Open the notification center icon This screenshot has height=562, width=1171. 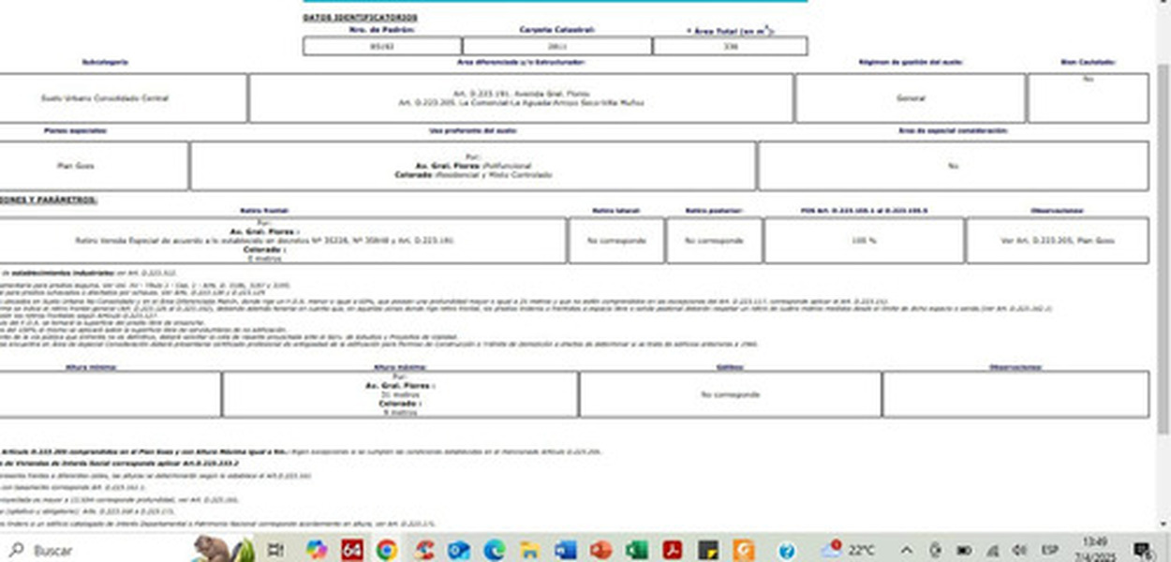point(1143,550)
